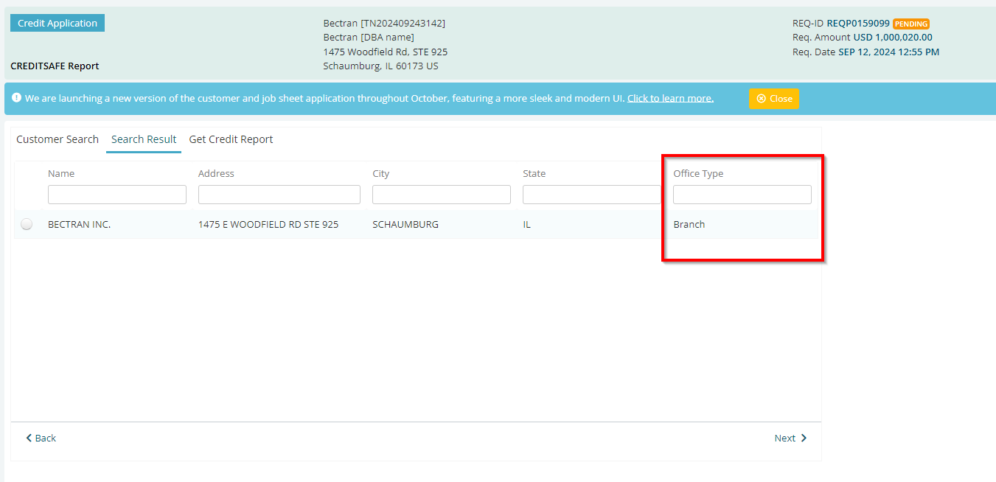Image resolution: width=996 pixels, height=482 pixels.
Task: Select the Search Result tab
Action: (x=144, y=139)
